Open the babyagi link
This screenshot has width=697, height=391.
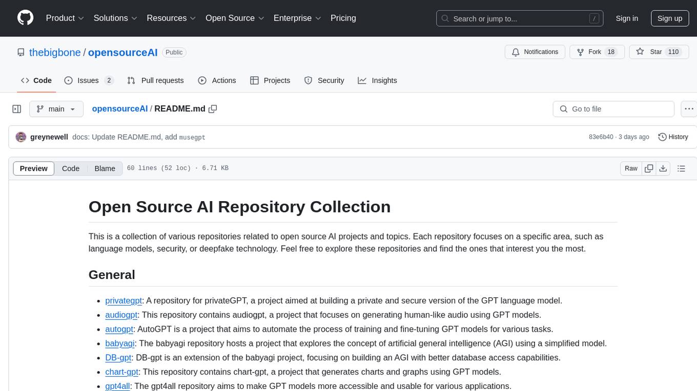pos(120,343)
